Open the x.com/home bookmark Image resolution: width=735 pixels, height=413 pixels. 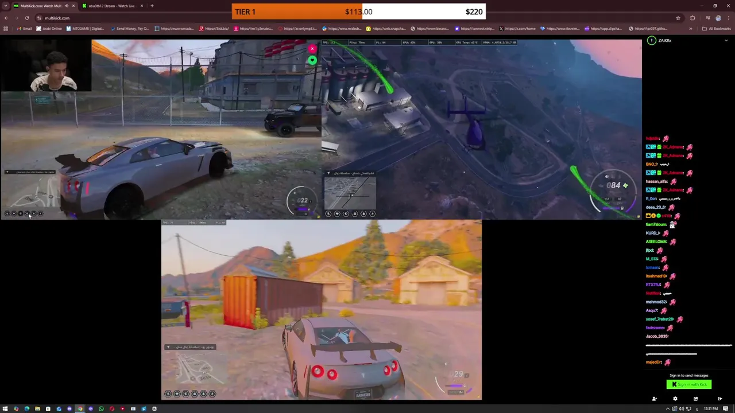(517, 29)
